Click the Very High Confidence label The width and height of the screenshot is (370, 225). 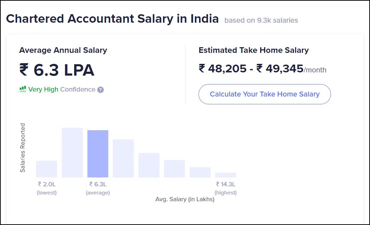[x=62, y=89]
